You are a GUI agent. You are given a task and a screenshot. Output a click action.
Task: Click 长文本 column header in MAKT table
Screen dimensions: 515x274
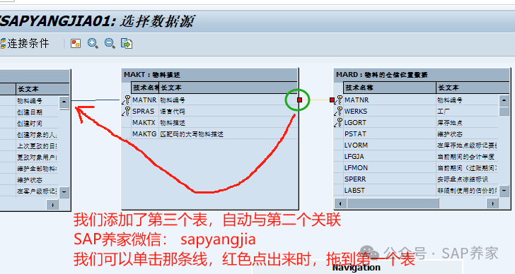(228, 88)
